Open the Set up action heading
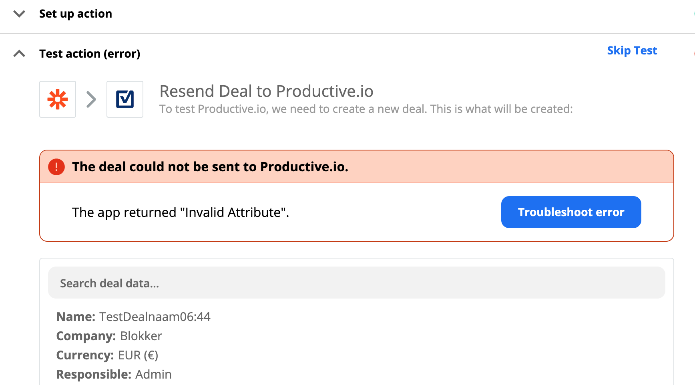 click(76, 14)
